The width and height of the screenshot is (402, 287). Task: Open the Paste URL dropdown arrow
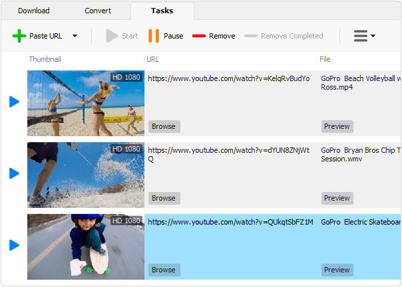pos(75,36)
